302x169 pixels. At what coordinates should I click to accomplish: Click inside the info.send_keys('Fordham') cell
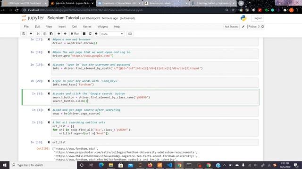pos(155,83)
